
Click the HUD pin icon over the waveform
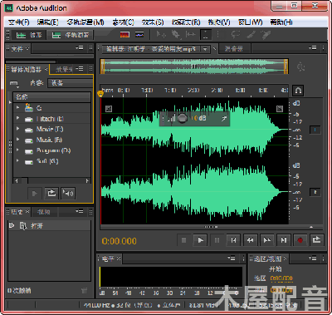click(x=224, y=119)
